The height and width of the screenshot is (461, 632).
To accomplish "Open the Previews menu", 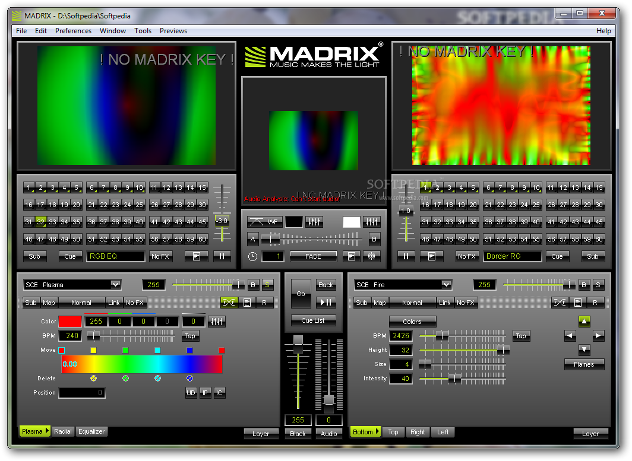I will [x=173, y=31].
